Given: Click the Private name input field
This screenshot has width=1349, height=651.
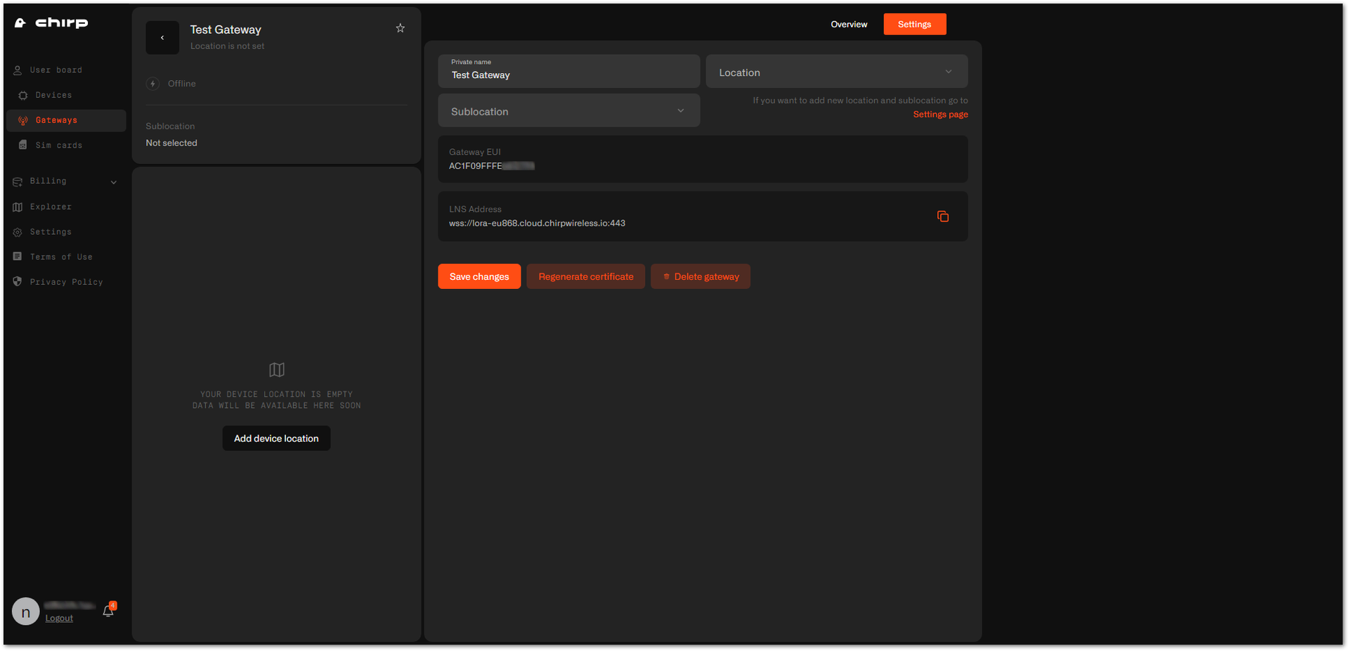Looking at the screenshot, I should tap(568, 72).
